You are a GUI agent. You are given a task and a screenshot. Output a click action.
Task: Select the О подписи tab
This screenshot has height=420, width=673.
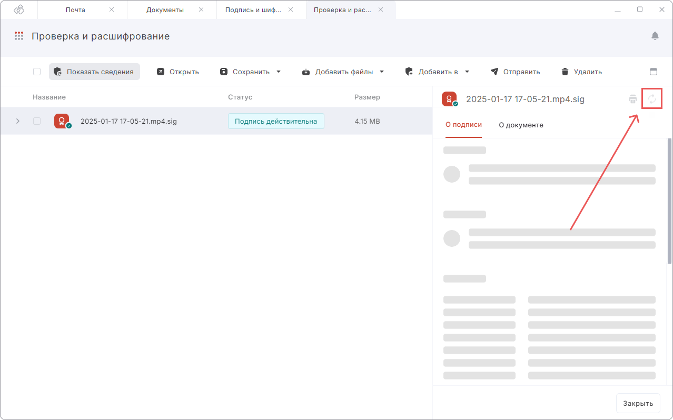coord(463,125)
